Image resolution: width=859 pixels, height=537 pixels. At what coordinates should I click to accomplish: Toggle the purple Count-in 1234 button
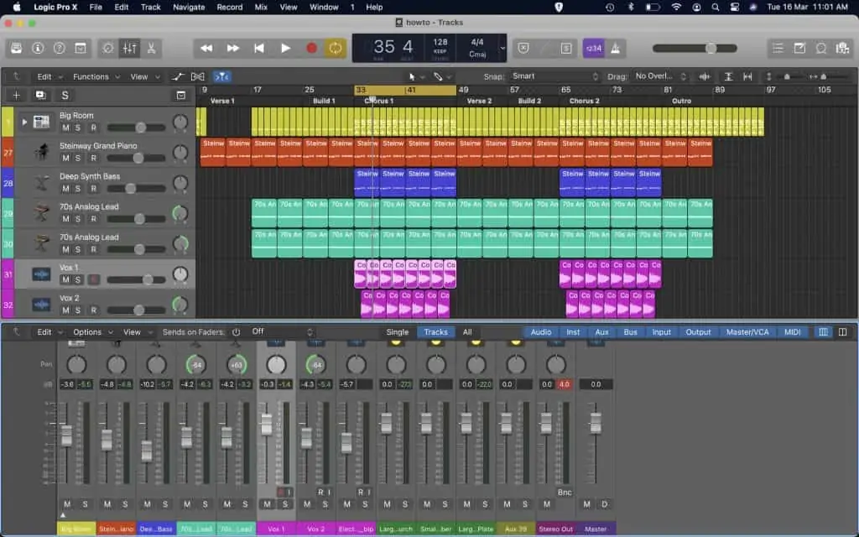point(594,48)
